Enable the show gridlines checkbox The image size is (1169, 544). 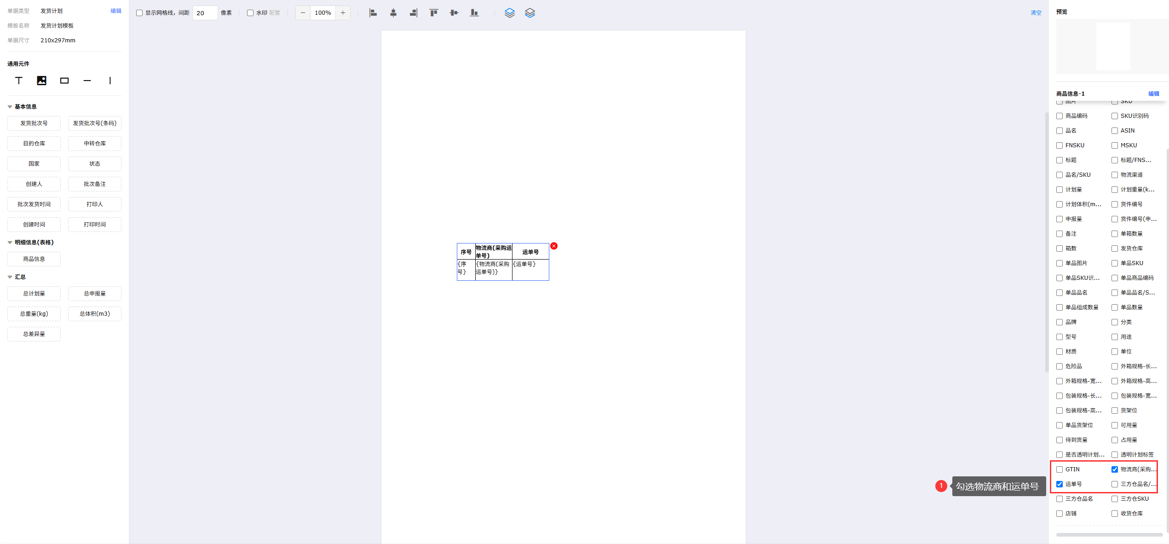point(139,13)
